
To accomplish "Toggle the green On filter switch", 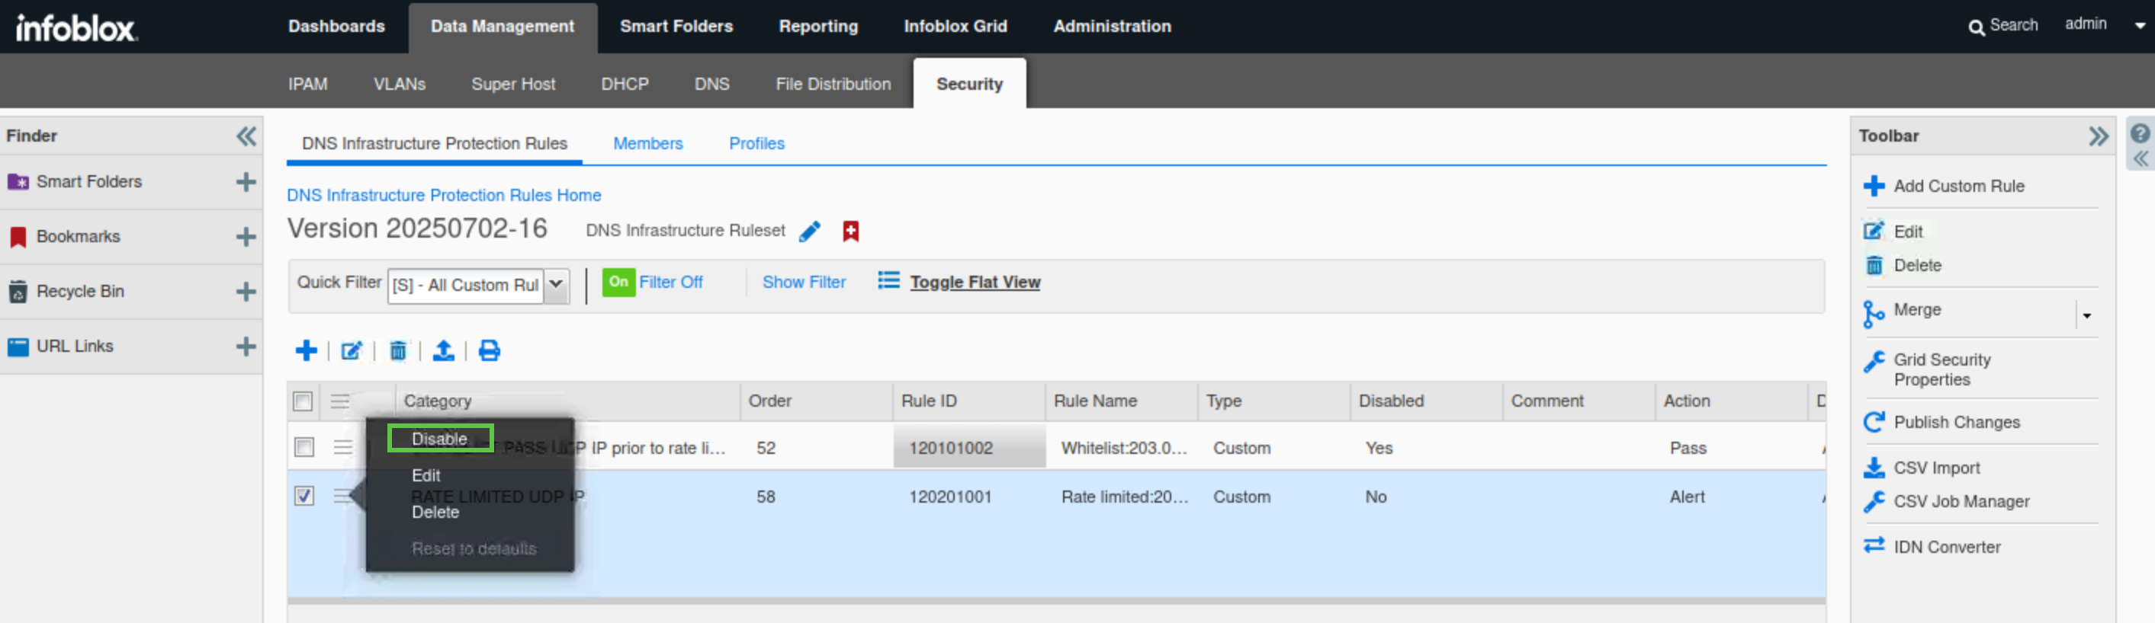I will click(x=618, y=283).
